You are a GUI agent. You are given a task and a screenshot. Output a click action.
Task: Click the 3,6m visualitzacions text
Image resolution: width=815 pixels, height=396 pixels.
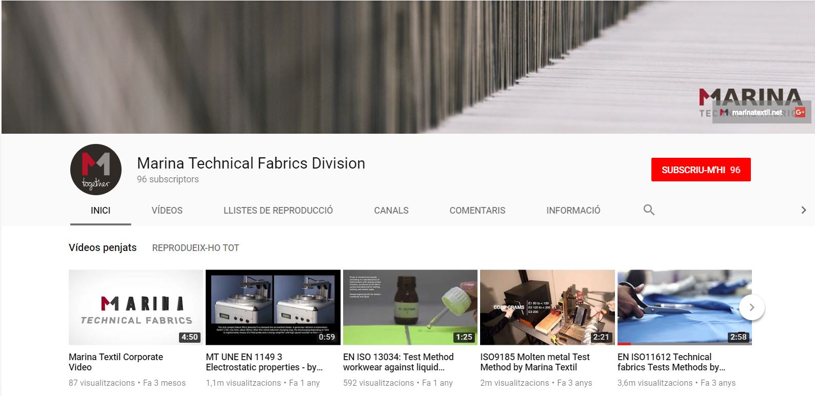click(655, 383)
